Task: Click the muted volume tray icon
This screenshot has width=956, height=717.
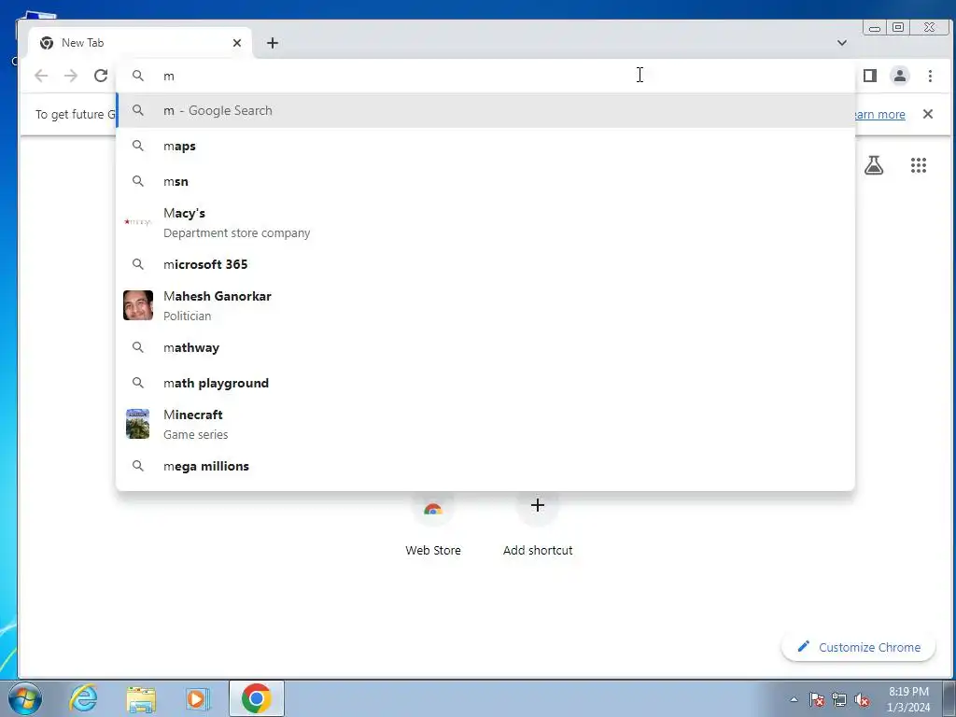Action: click(x=862, y=699)
